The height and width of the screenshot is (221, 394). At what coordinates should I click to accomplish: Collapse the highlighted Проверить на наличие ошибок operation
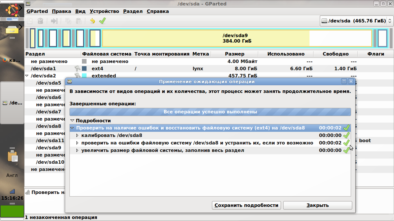click(x=72, y=128)
